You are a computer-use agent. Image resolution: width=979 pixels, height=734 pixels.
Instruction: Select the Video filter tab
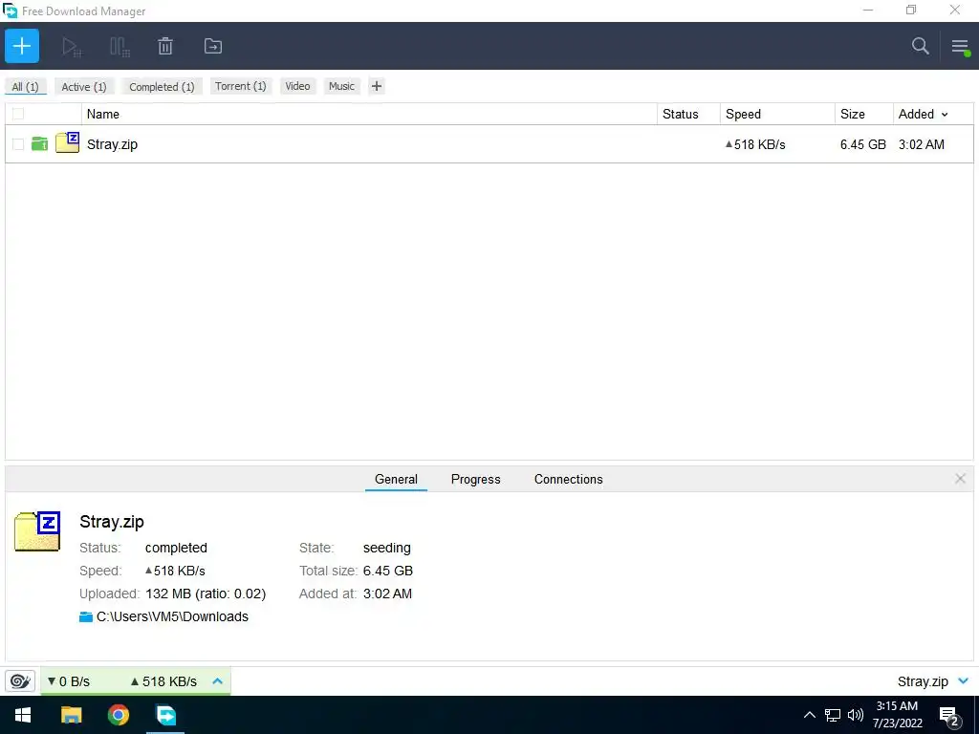click(297, 86)
